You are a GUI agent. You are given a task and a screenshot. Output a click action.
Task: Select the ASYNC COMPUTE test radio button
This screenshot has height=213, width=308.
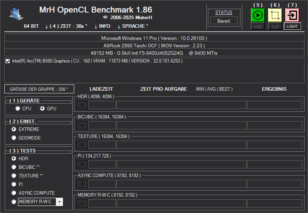(x=14, y=193)
